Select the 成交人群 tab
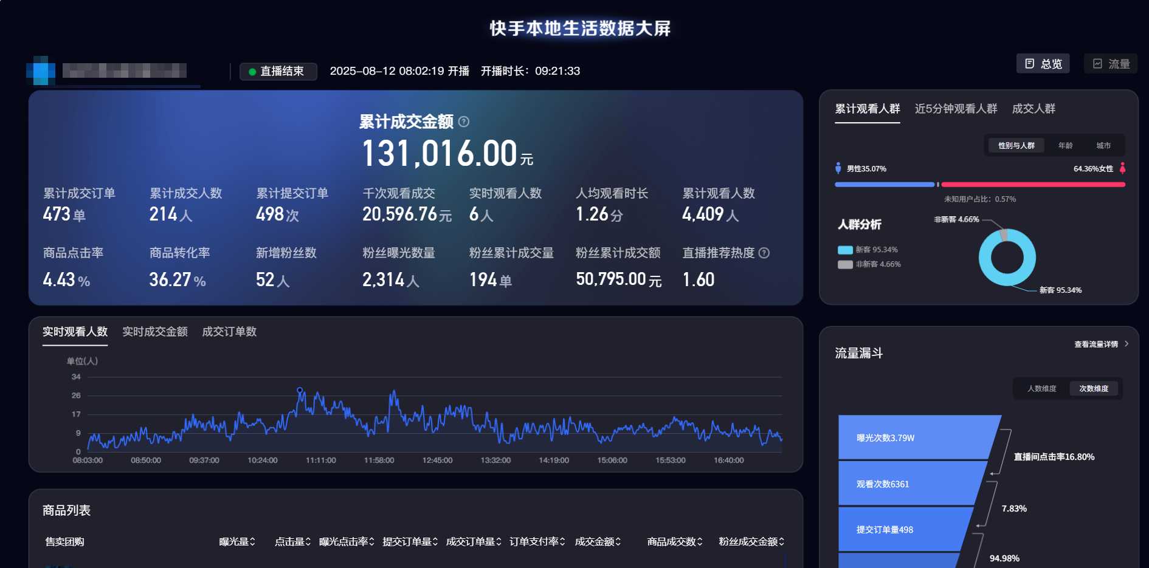This screenshot has width=1149, height=568. pyautogui.click(x=1033, y=109)
